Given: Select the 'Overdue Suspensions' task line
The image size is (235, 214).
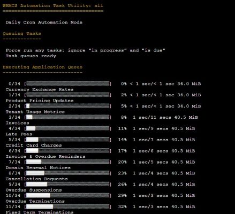Looking at the screenshot, I should point(34,190).
